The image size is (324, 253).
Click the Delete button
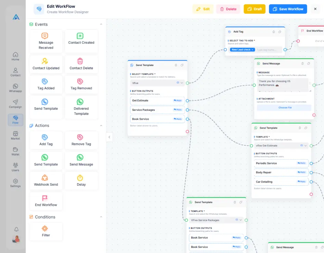(x=228, y=9)
